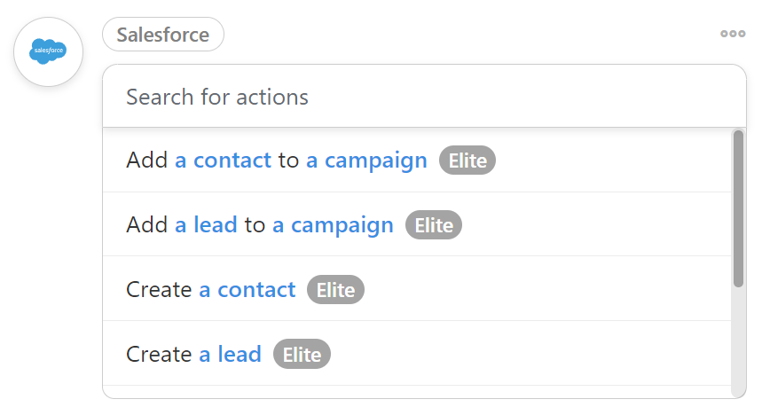Screen dimensions: 762x415
Task: Focus the Search for actions field
Action: [x=424, y=97]
